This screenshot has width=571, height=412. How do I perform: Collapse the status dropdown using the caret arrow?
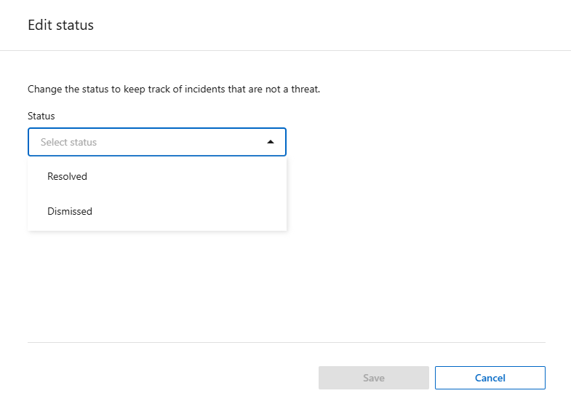coord(271,142)
